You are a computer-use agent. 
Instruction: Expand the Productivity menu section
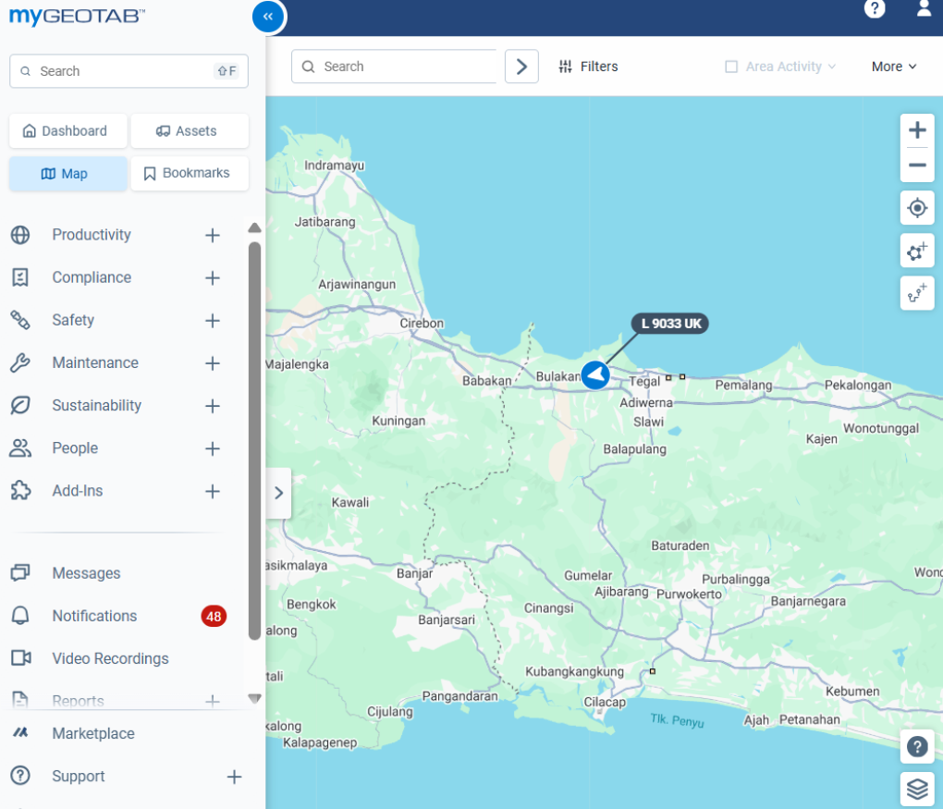coord(212,235)
